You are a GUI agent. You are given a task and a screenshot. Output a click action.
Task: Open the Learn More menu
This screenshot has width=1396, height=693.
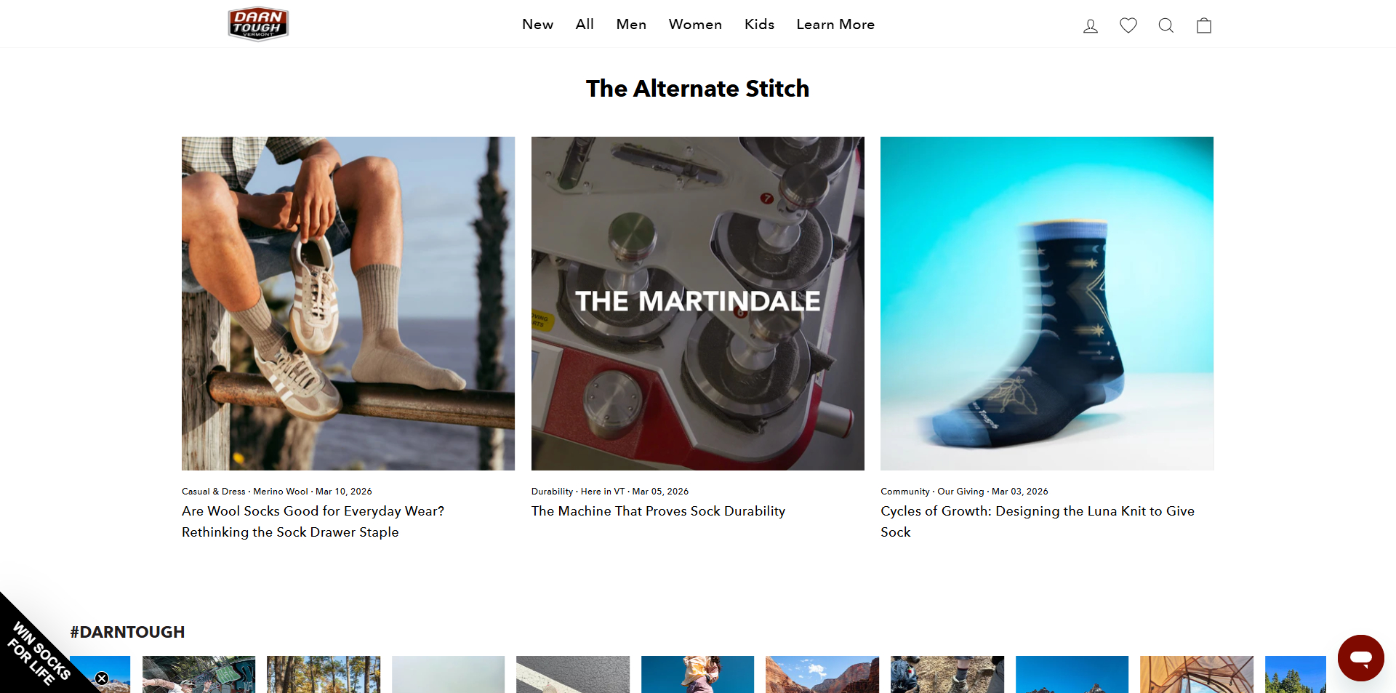click(x=835, y=24)
